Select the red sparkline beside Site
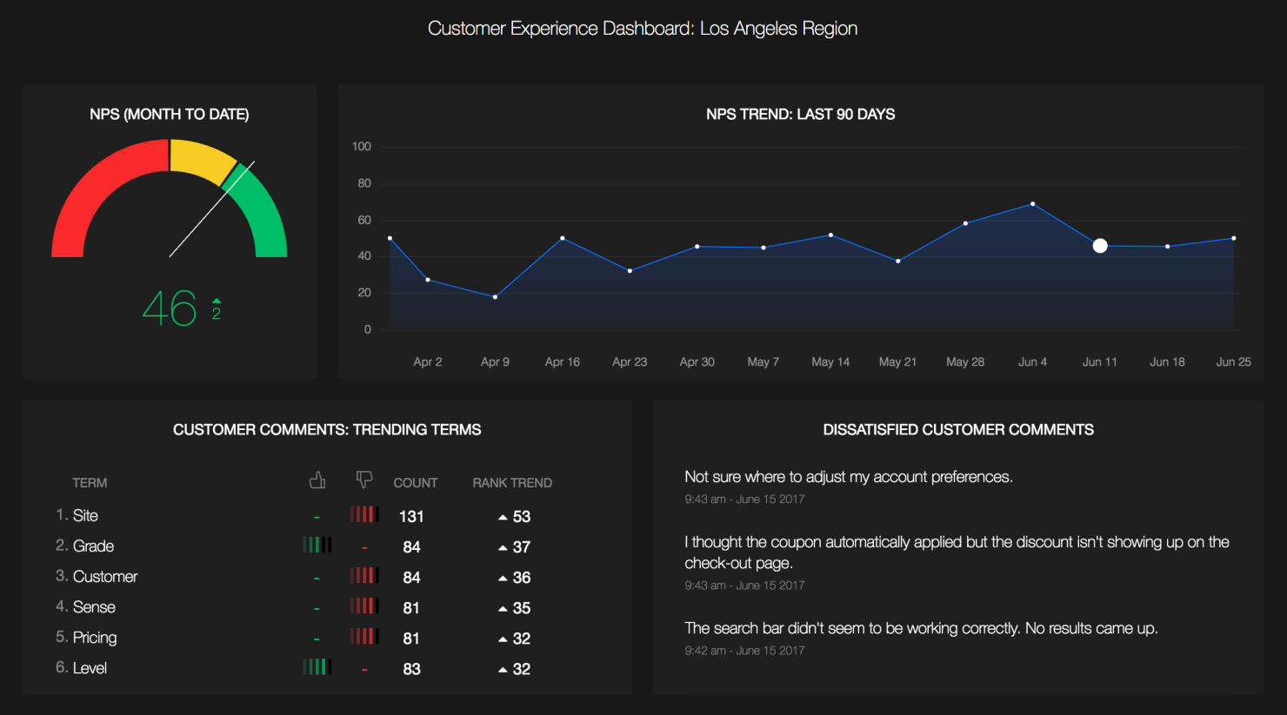This screenshot has width=1287, height=715. [363, 513]
